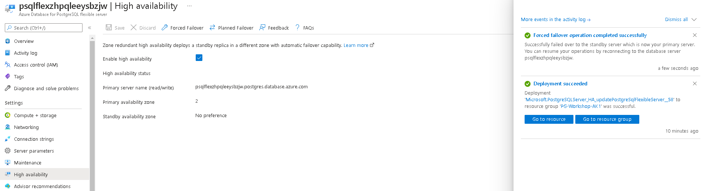Click the Primary availability zone value 2
Image resolution: width=707 pixels, height=191 pixels.
(x=196, y=101)
